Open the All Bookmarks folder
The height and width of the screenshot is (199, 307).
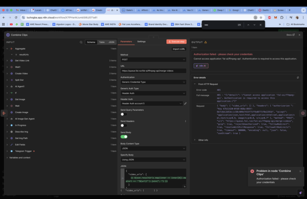coord(295,24)
